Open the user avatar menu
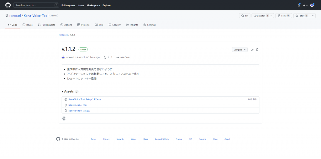Image resolution: width=321 pixels, height=159 pixels. (313, 5)
